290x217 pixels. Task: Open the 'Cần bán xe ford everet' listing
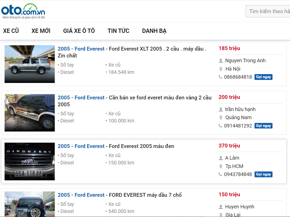click(x=134, y=101)
